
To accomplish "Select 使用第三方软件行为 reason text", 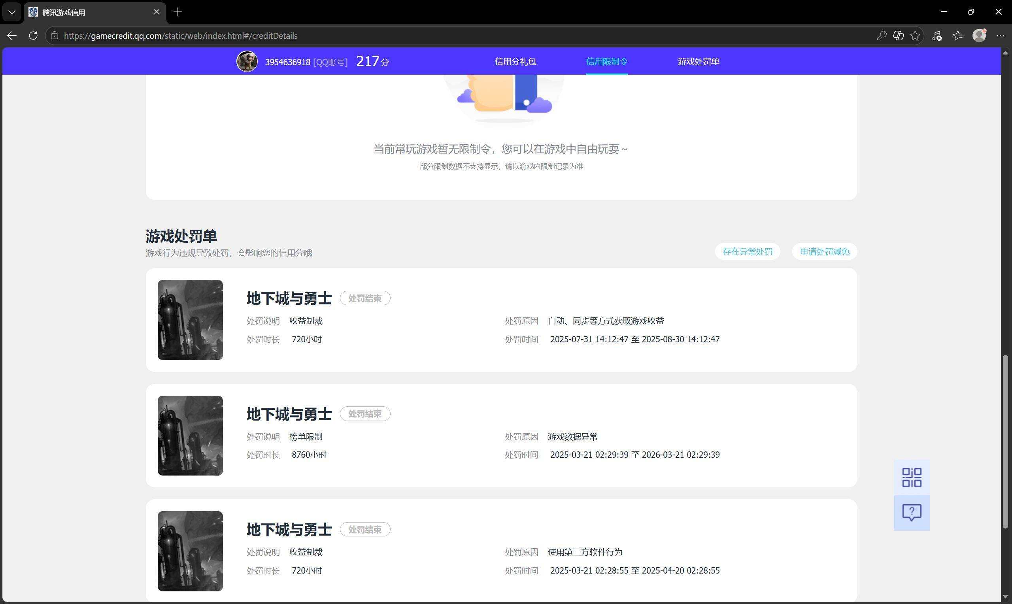I will click(585, 552).
